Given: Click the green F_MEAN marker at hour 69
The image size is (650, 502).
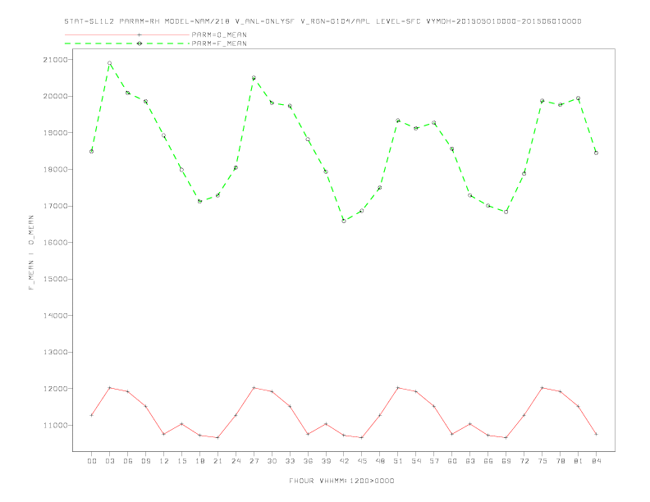Looking at the screenshot, I should [x=506, y=212].
